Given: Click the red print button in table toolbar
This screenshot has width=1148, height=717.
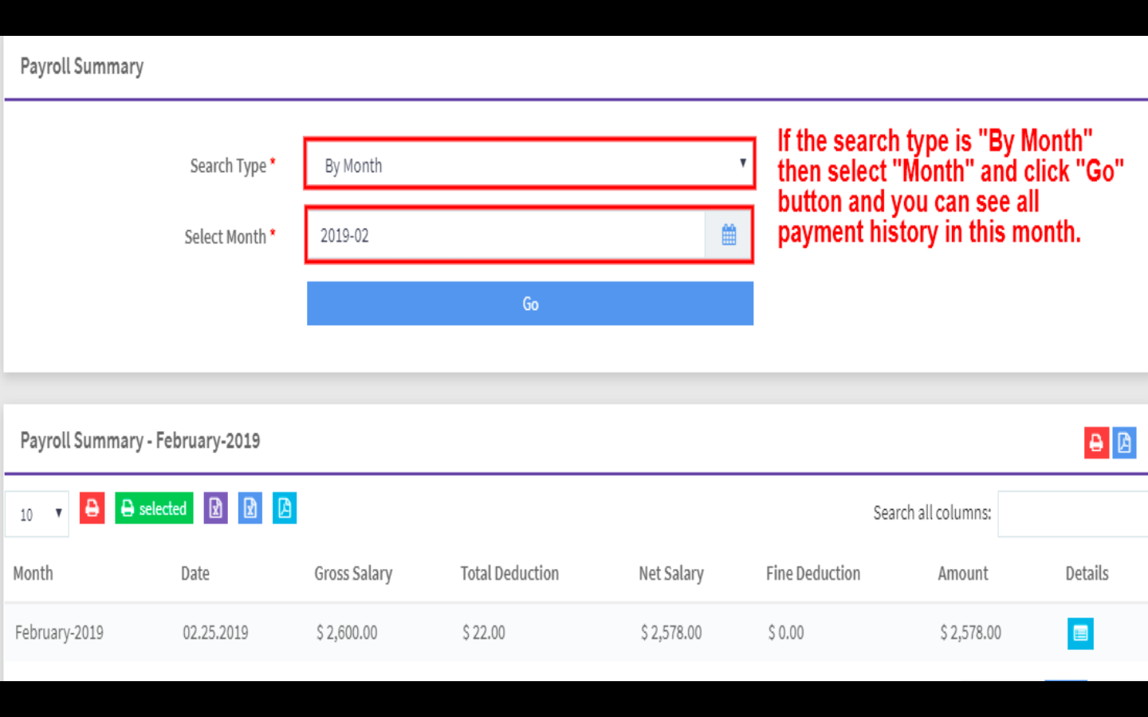Looking at the screenshot, I should tap(92, 508).
